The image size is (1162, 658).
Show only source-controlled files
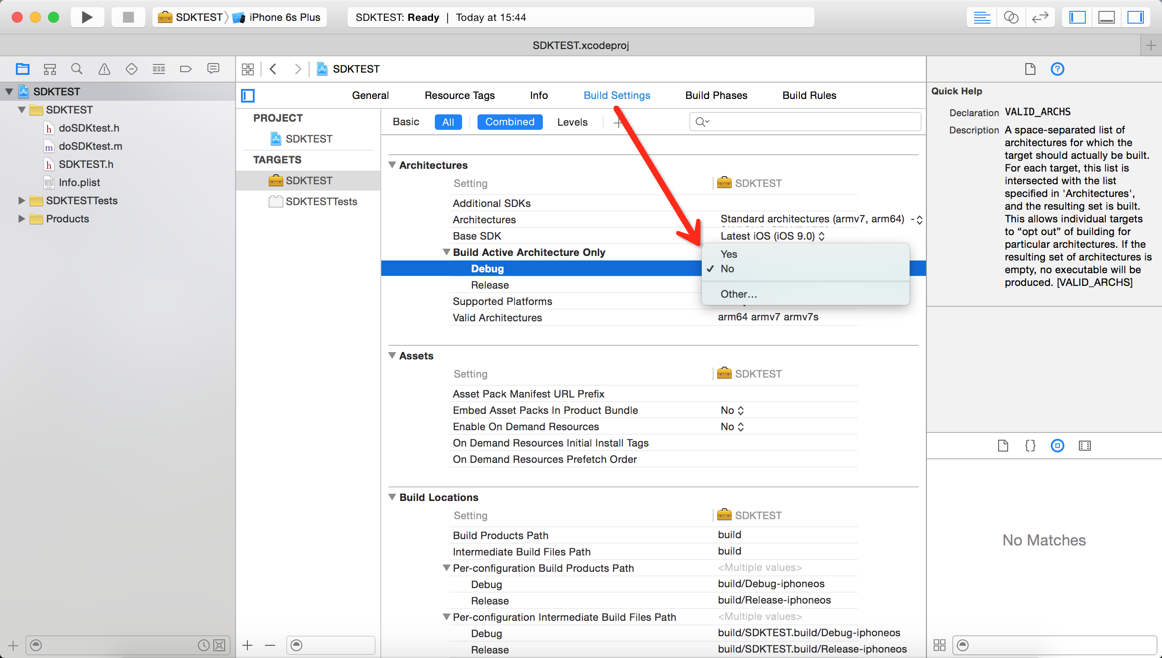[x=219, y=645]
